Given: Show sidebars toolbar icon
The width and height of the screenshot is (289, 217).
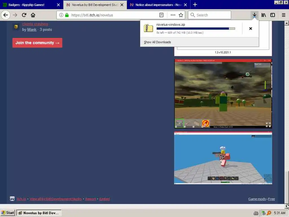Looking at the screenshot, I should click(x=273, y=15).
